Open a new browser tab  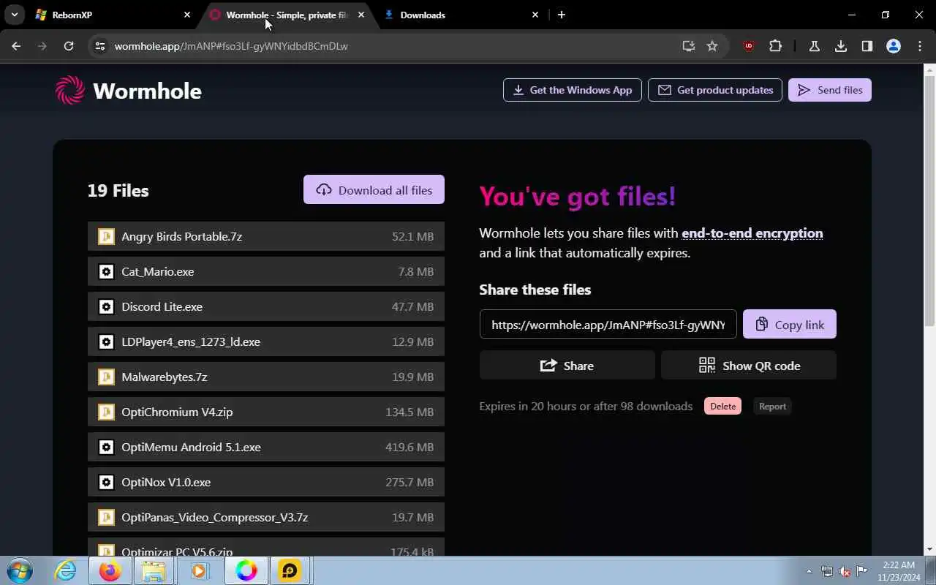(562, 15)
